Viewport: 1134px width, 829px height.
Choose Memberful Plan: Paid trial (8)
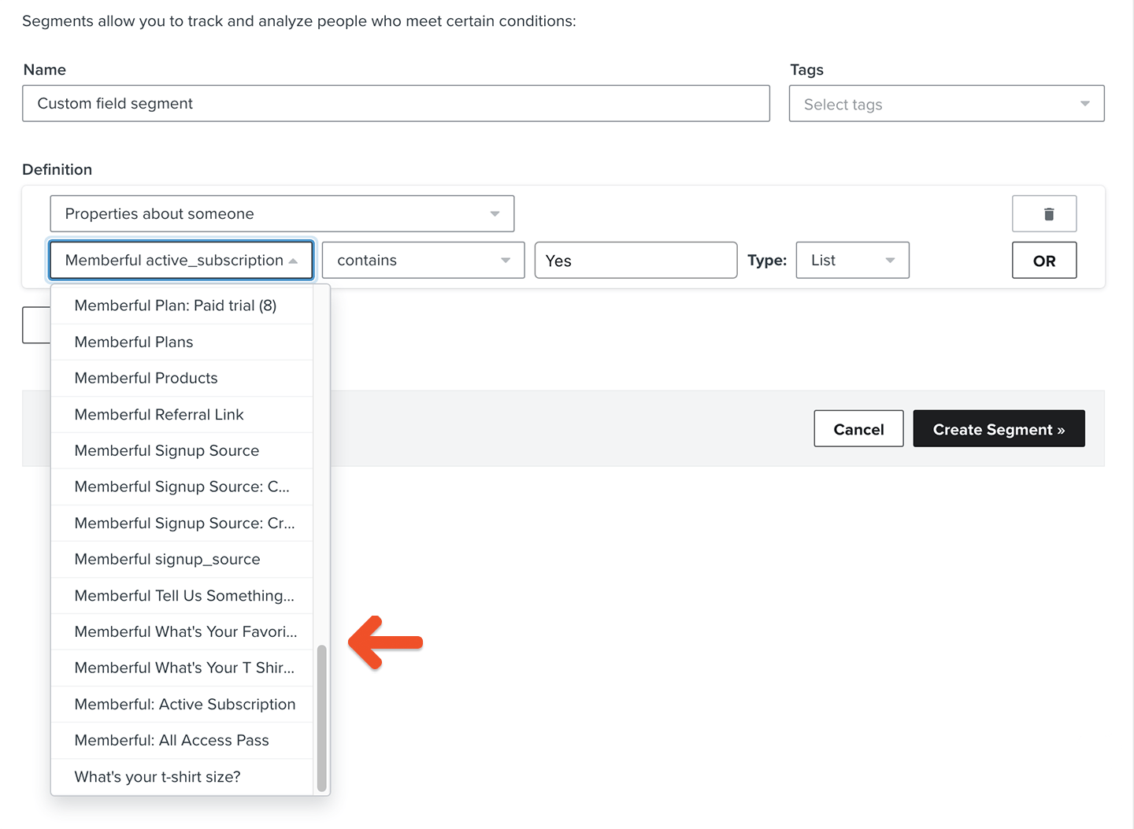click(182, 305)
